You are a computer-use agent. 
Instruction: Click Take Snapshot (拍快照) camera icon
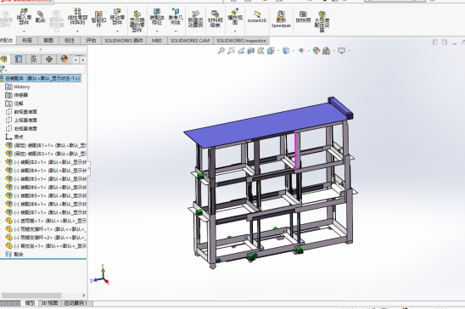pyautogui.click(x=303, y=14)
